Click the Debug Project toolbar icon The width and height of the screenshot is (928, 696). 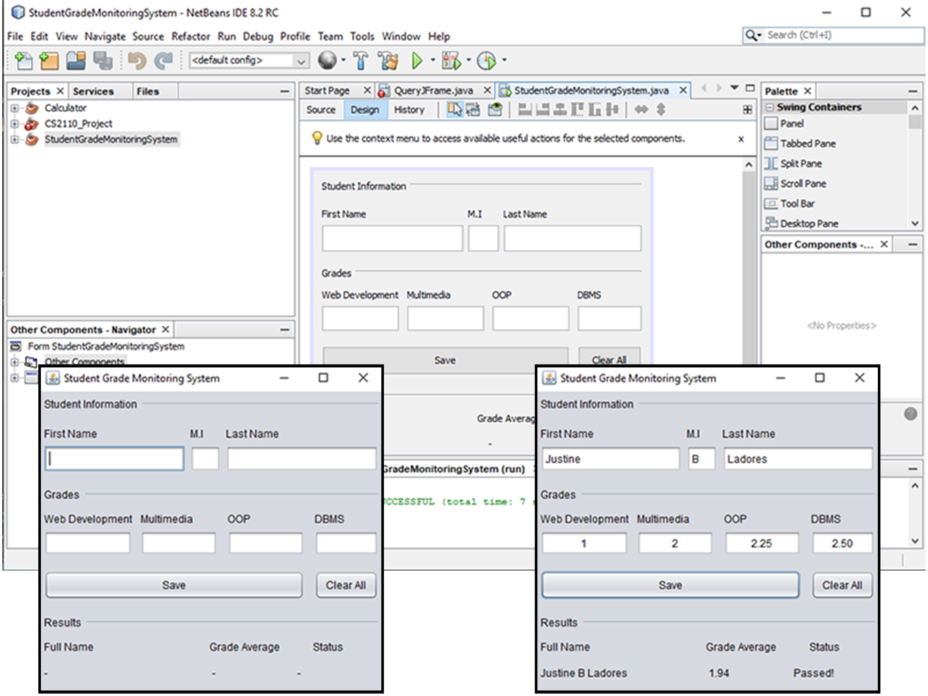click(452, 61)
